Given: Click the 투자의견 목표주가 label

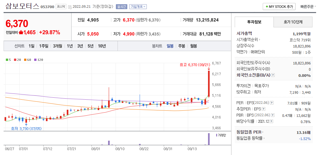Looking at the screenshot, I should (253, 86).
